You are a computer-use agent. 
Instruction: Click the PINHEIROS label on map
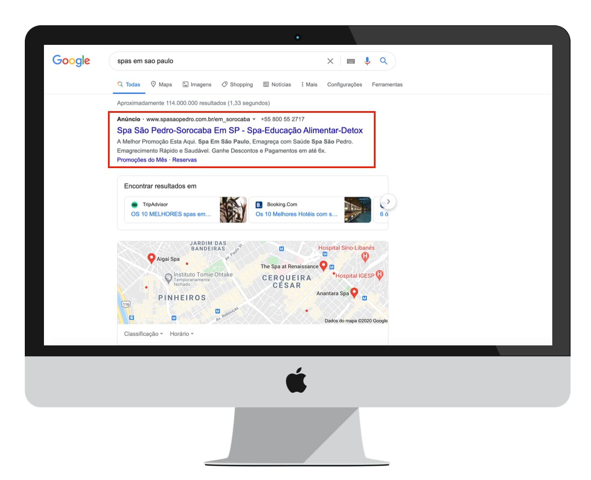point(182,297)
